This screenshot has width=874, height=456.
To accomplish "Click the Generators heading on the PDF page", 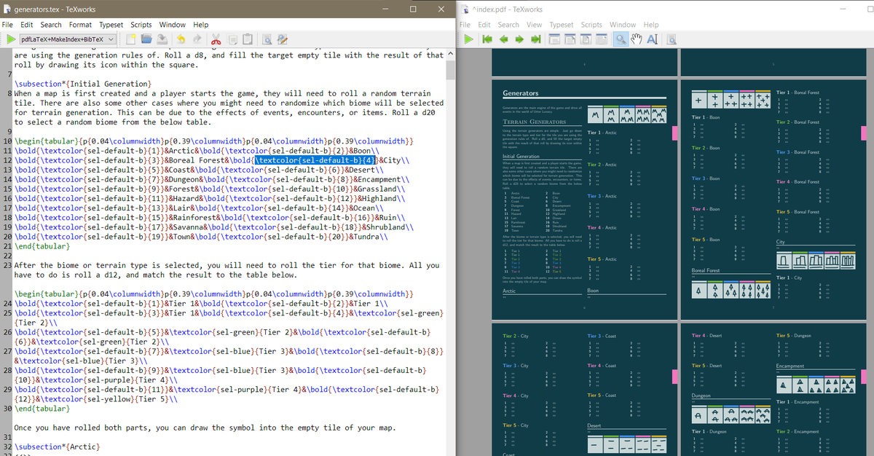I will (521, 93).
